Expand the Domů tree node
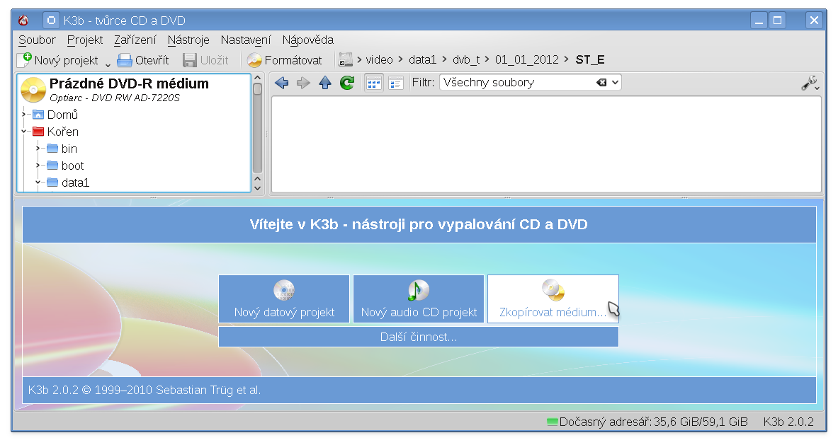The height and width of the screenshot is (445, 838). click(x=23, y=114)
